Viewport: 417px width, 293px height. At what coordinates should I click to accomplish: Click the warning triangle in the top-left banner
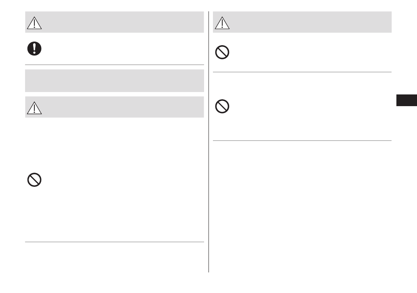tap(34, 23)
